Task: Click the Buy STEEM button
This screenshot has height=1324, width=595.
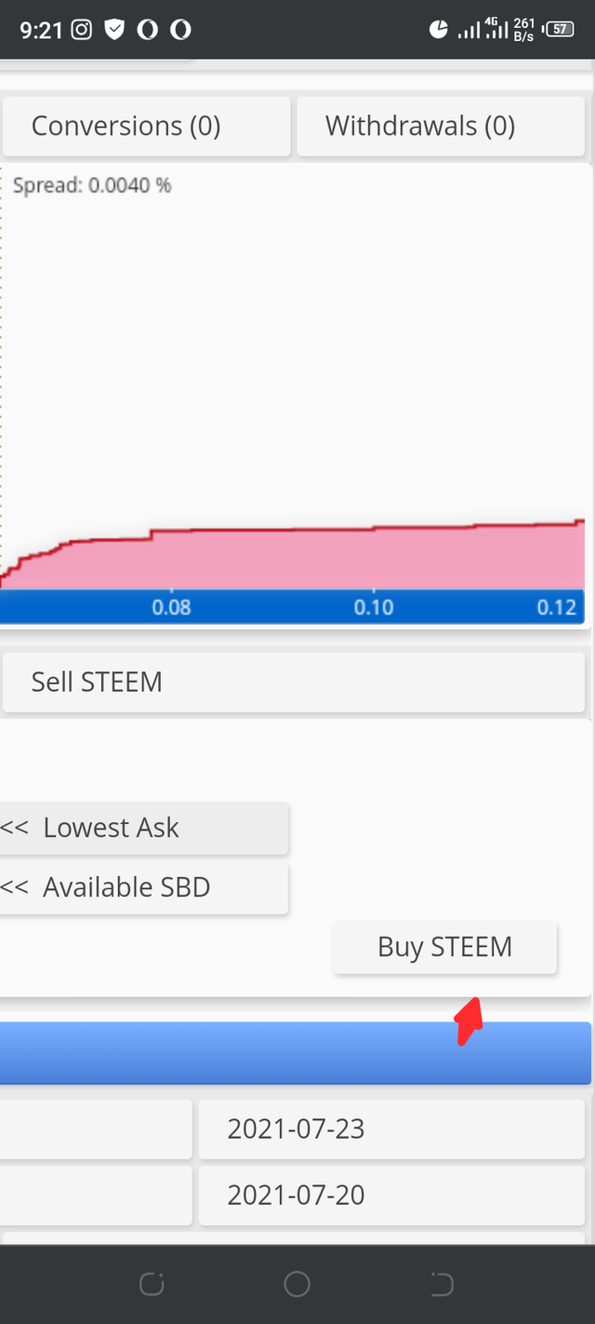Action: pyautogui.click(x=444, y=948)
